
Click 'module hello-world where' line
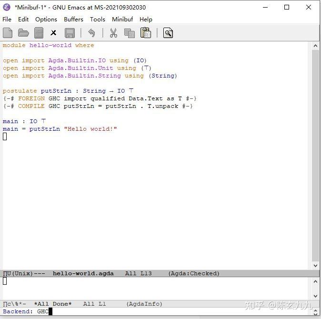48,45
